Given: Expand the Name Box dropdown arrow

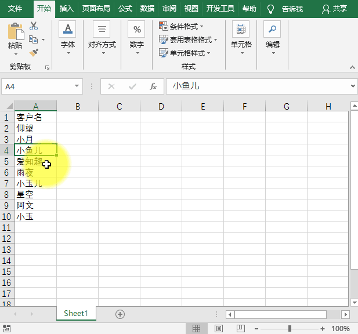Looking at the screenshot, I should point(77,86).
